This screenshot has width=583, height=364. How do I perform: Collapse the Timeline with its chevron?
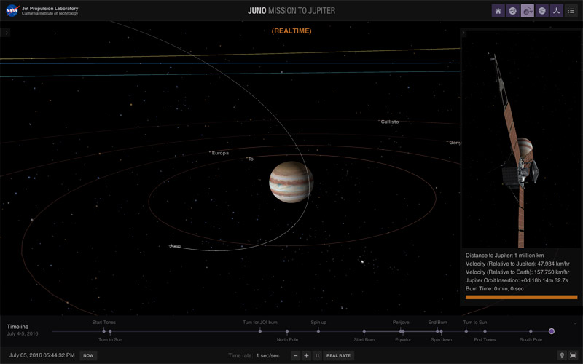click(x=575, y=323)
